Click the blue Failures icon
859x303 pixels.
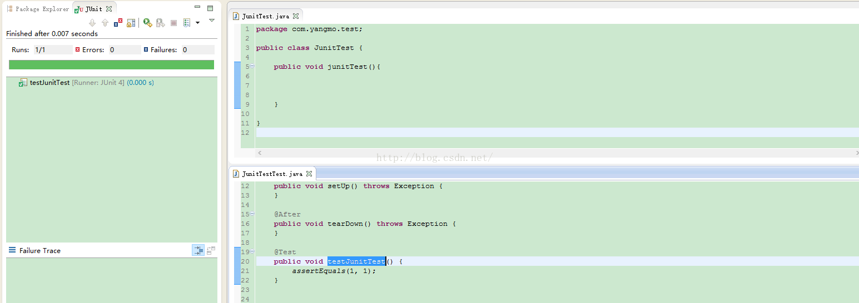[x=146, y=49]
